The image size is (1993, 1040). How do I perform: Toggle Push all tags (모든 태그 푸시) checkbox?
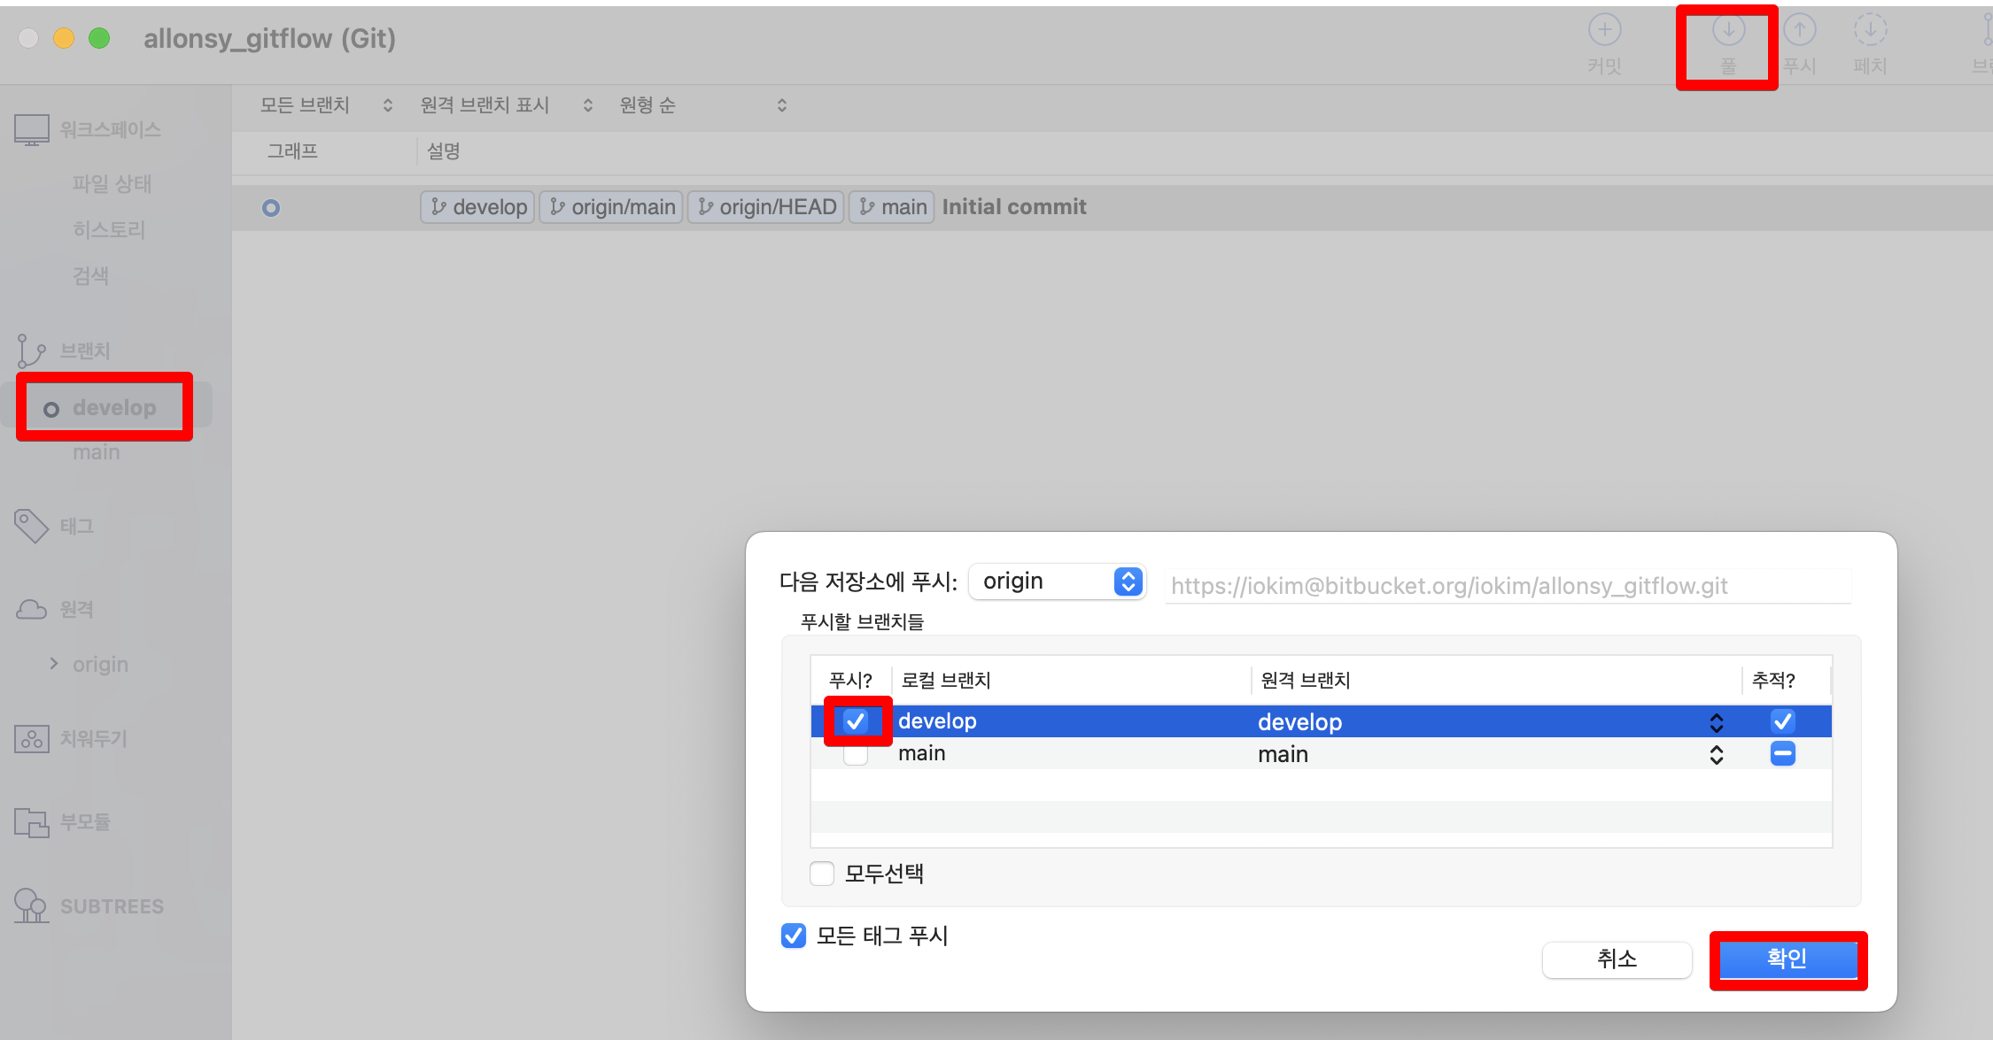point(794,936)
